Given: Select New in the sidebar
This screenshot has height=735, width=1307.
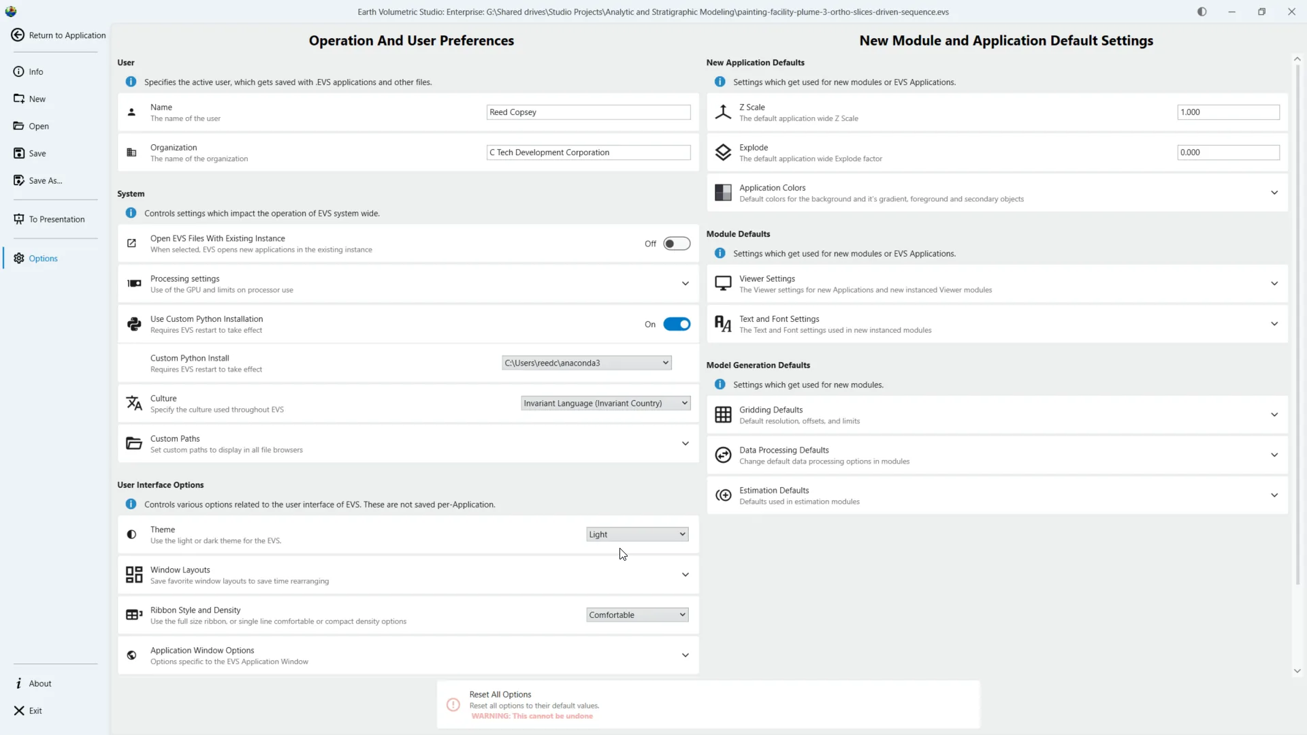Looking at the screenshot, I should [x=29, y=99].
